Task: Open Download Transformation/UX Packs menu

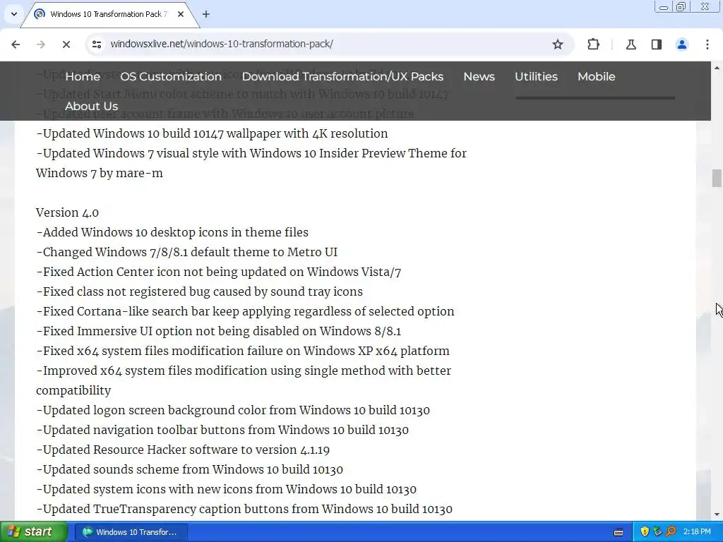Action: [x=342, y=76]
